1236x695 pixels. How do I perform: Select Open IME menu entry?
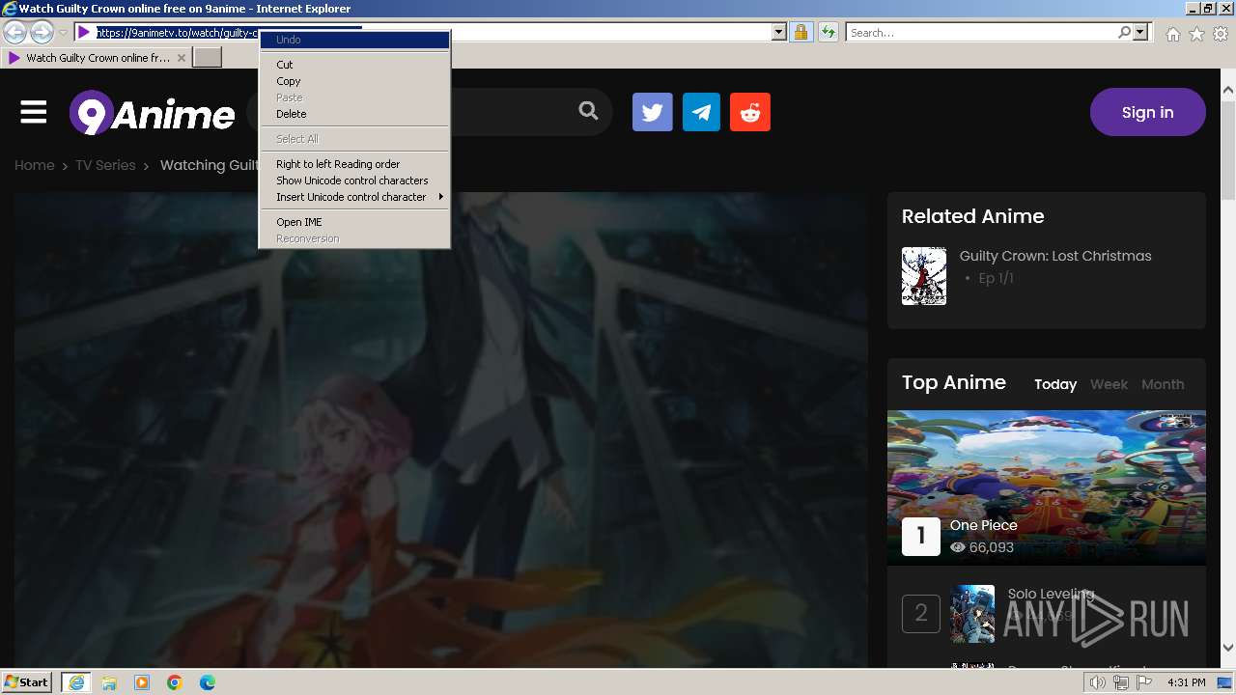coord(354,222)
